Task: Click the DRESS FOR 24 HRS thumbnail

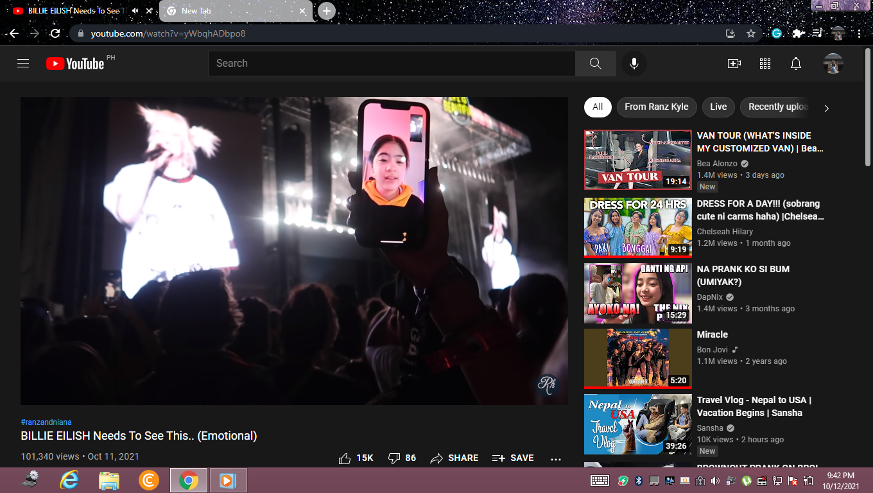Action: 638,228
